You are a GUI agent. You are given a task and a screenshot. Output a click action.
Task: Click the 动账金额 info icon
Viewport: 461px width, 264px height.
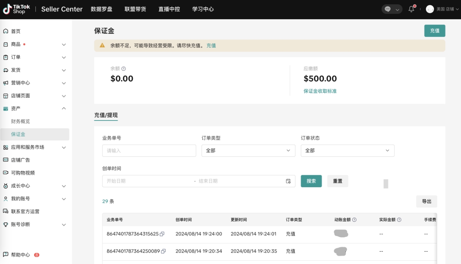(354, 220)
